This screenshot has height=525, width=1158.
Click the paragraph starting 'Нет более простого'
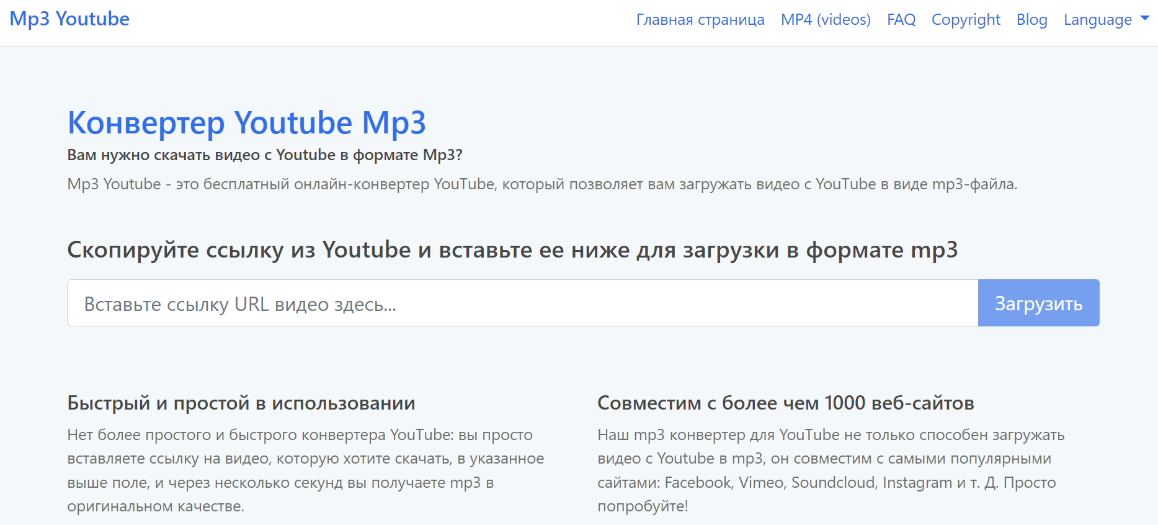click(x=306, y=470)
